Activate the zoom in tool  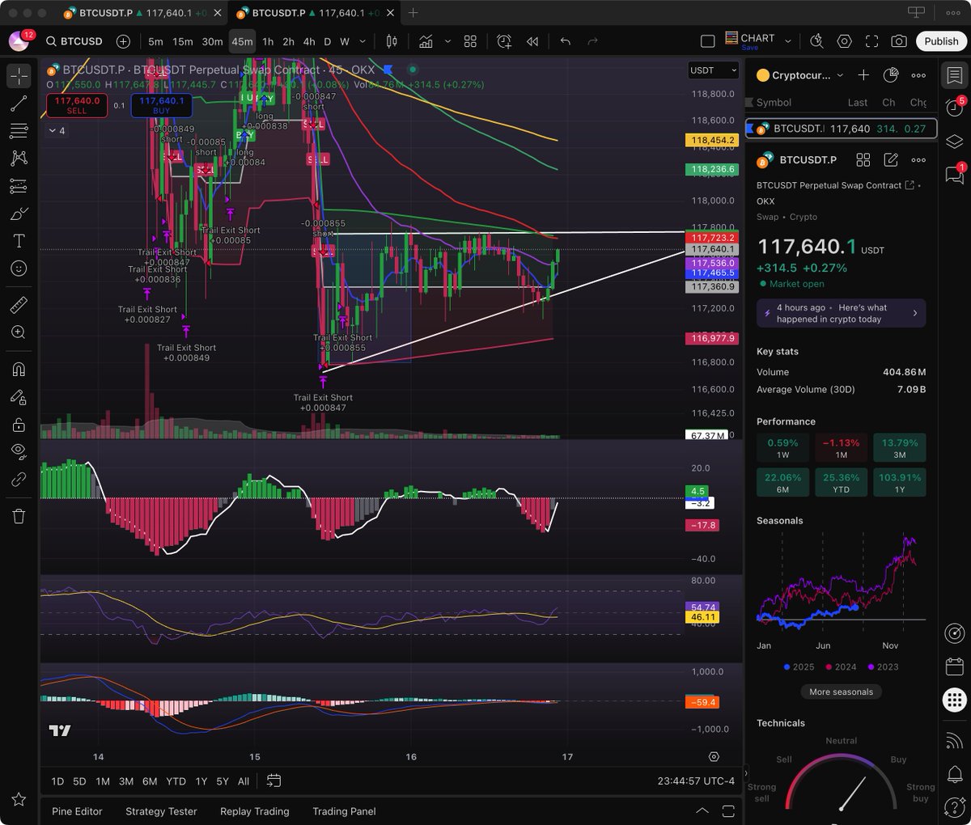(x=19, y=332)
